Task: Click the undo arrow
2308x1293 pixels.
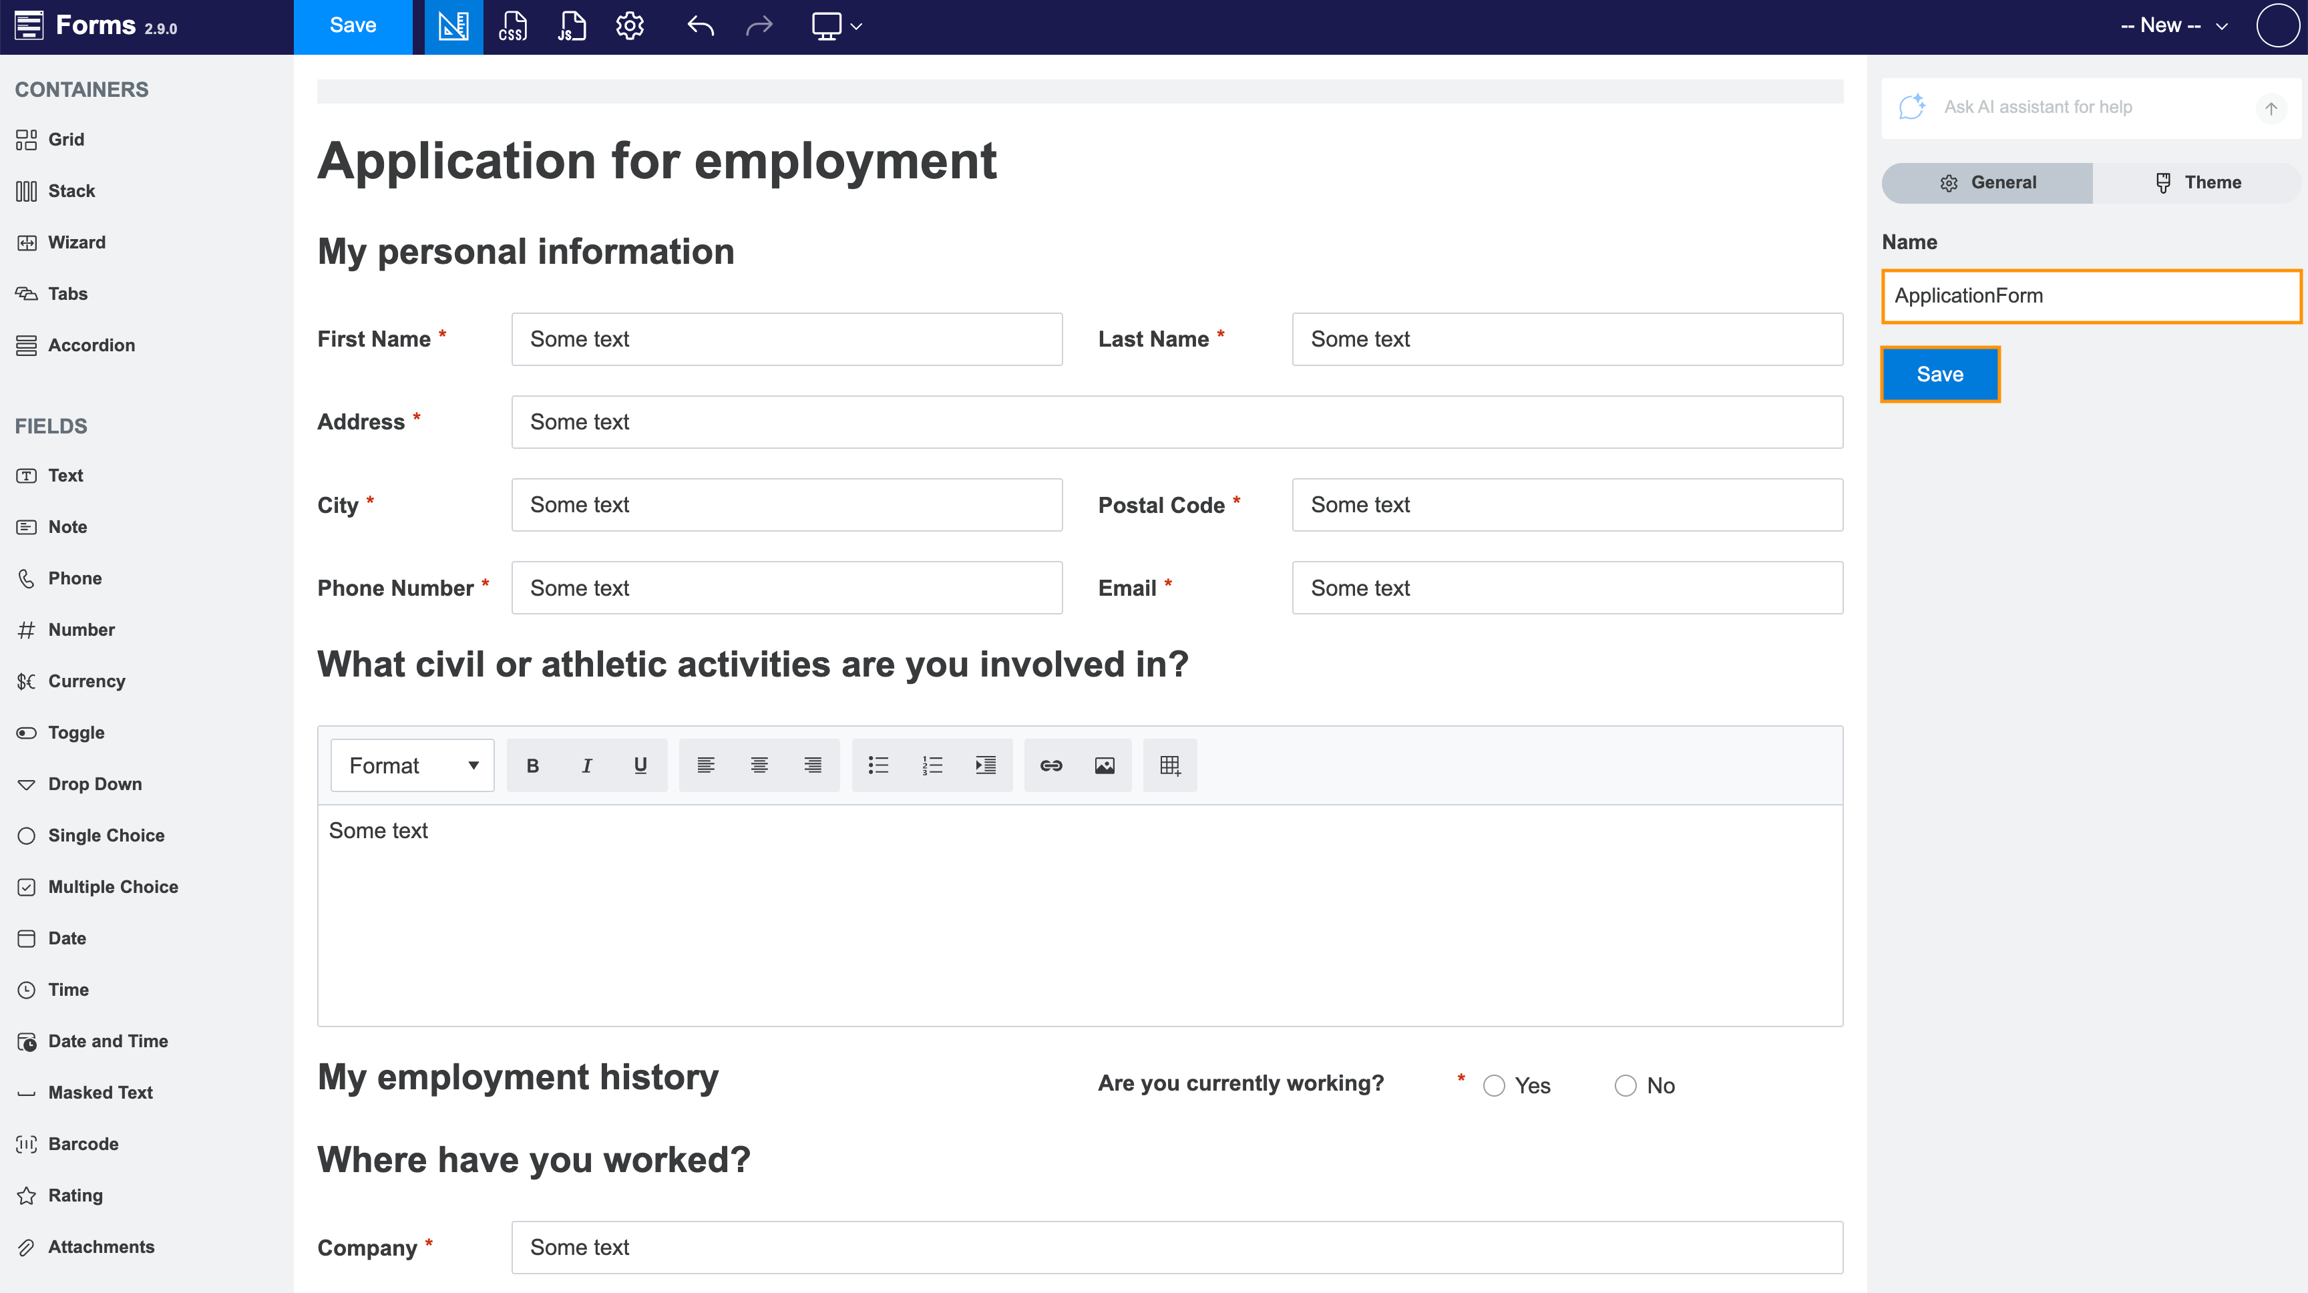Action: [x=701, y=26]
